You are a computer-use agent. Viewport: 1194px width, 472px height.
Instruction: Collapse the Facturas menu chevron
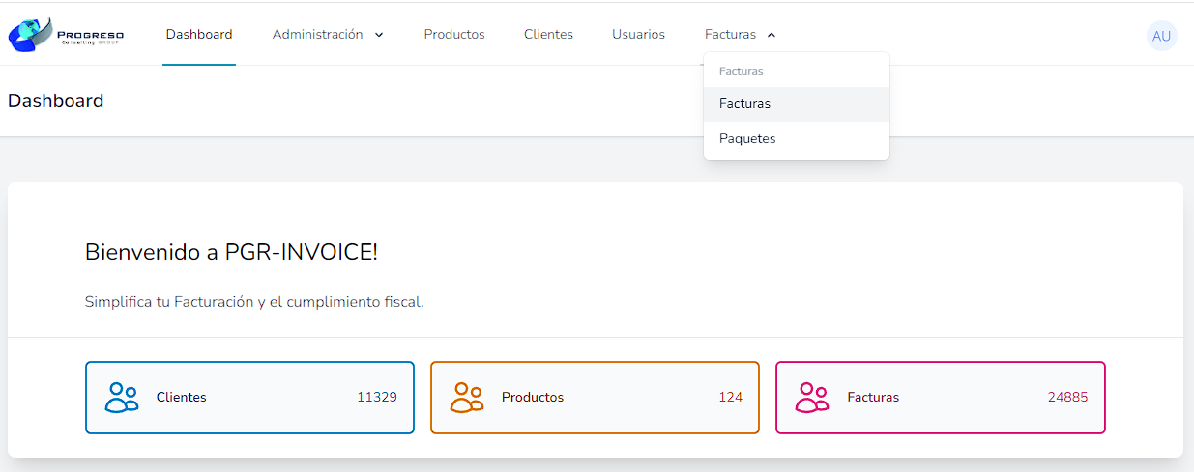pos(772,35)
